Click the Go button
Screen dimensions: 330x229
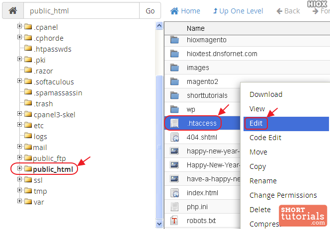150,11
